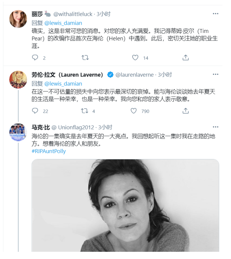Image resolution: width=231 pixels, height=259 pixels.
Task: Reply to Lauren Laverne's tweet
Action: point(35,111)
